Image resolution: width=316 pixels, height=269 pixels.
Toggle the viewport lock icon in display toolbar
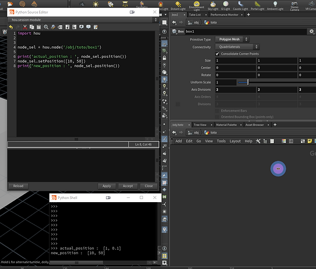pyautogui.click(x=165, y=58)
